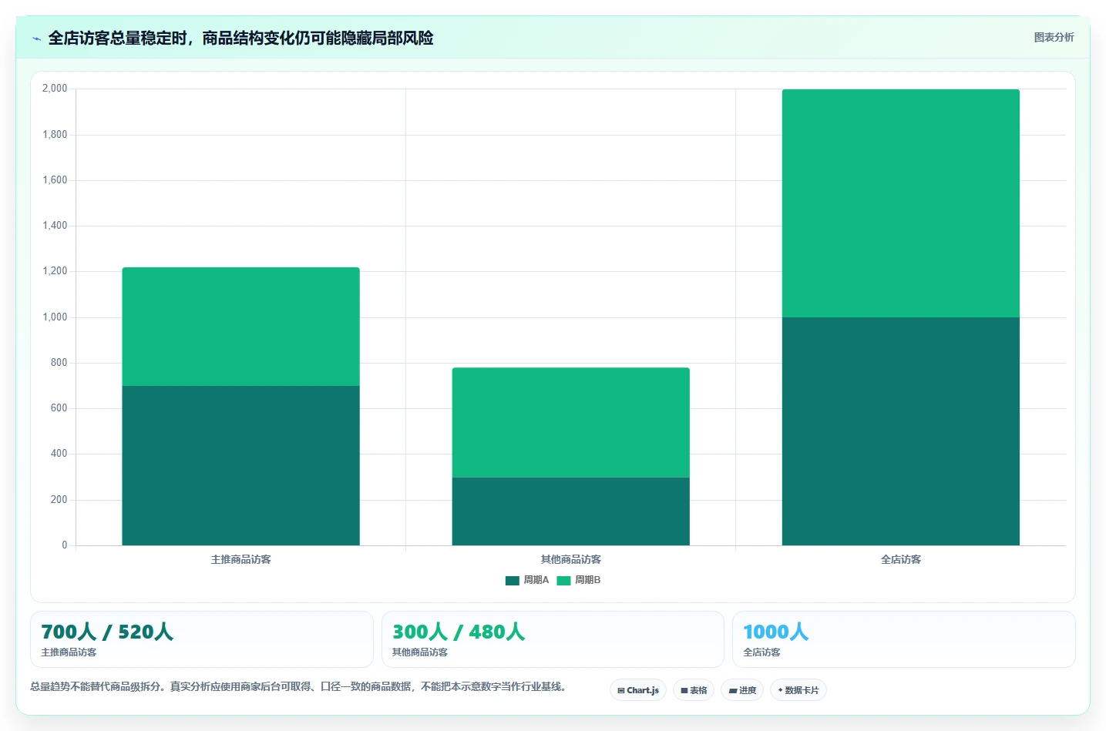Toggle the 周期B legend entry
Screen dimensions: 1106x731
click(x=579, y=580)
